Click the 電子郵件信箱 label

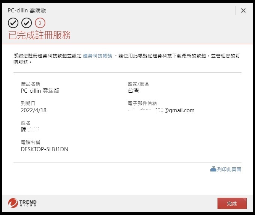[x=142, y=103]
